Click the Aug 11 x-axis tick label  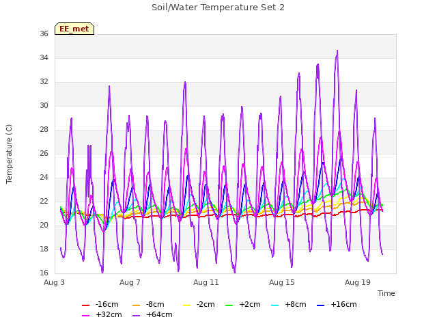point(206,282)
